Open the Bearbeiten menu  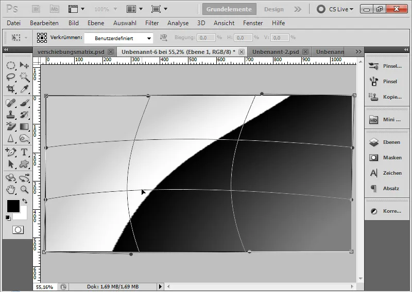[x=44, y=23]
